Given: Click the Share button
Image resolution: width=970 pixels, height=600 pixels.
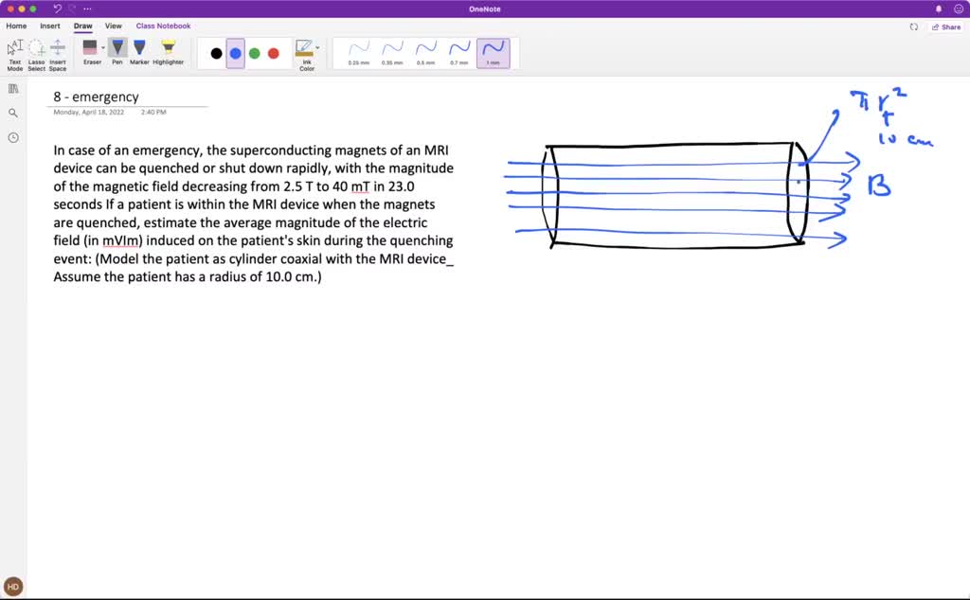Looking at the screenshot, I should pos(946,26).
